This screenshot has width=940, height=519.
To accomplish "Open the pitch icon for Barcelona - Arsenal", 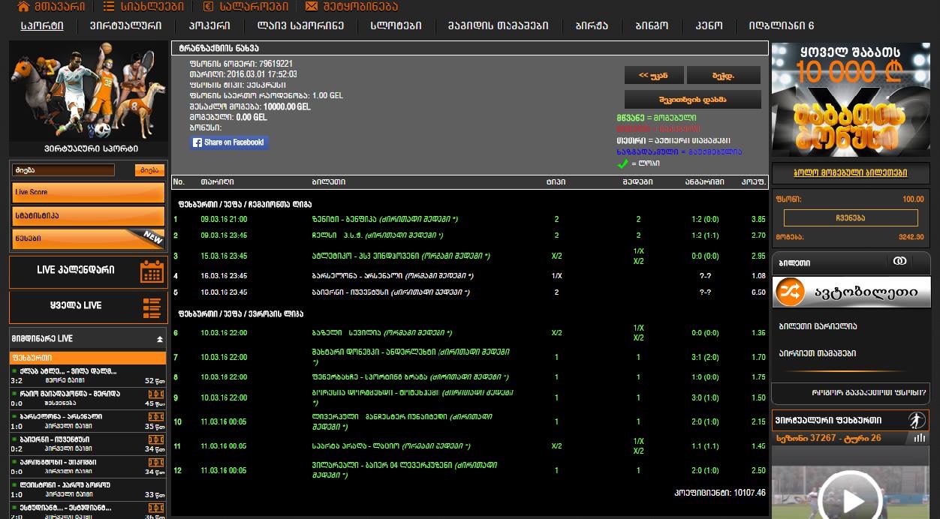I will (155, 417).
